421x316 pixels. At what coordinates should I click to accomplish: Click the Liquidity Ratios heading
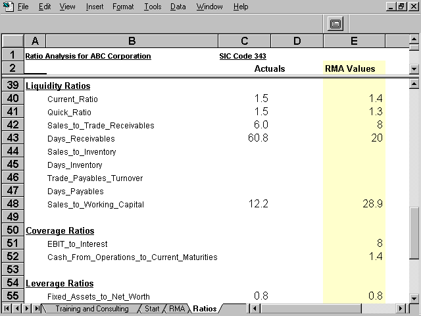[x=58, y=86]
